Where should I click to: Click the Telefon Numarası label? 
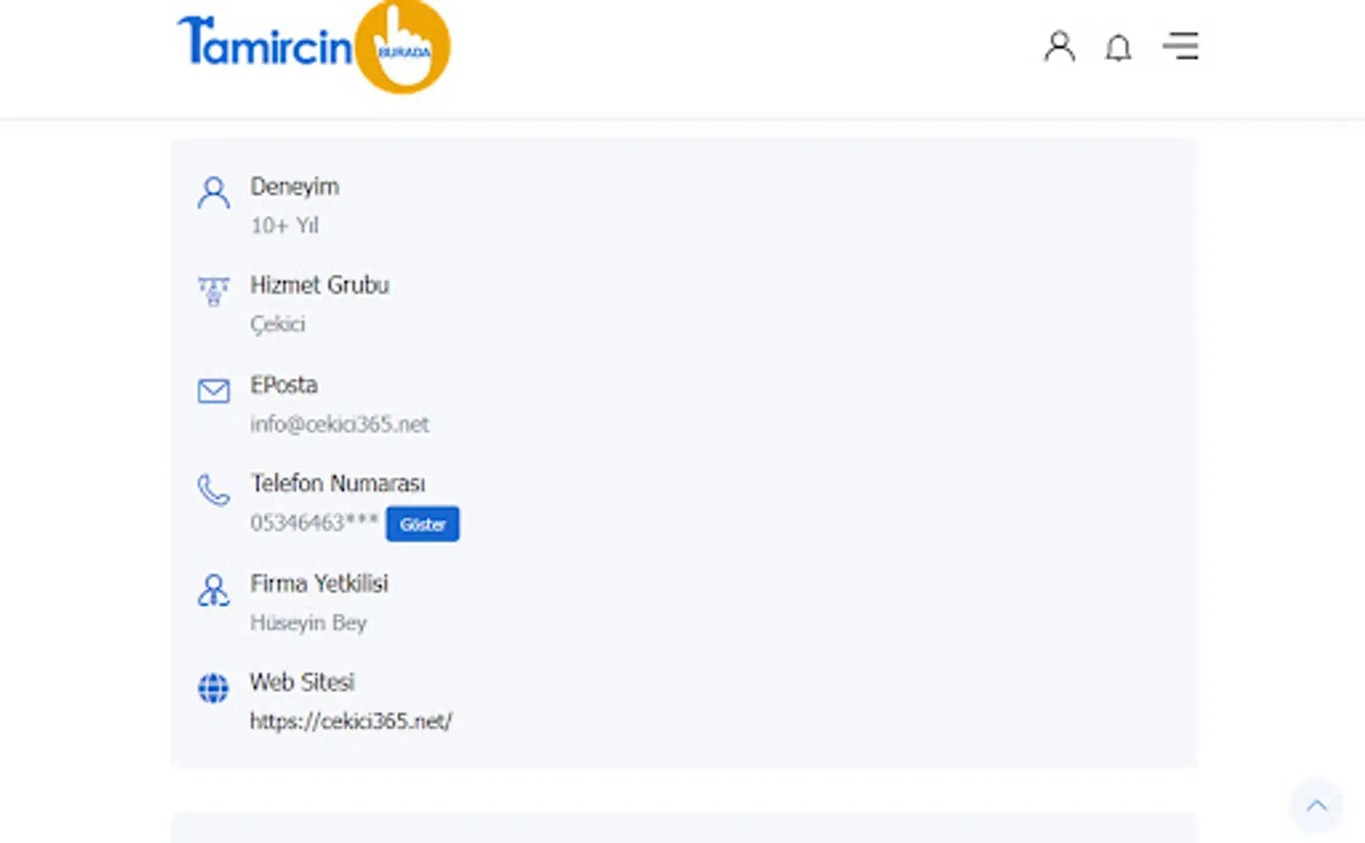click(337, 483)
